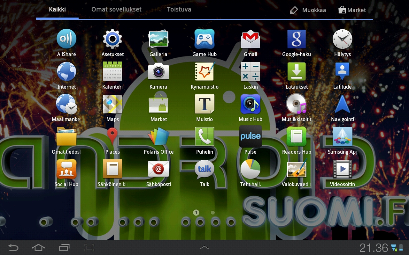The image size is (409, 255).
Task: Go to second app page dot
Action: coord(213,213)
